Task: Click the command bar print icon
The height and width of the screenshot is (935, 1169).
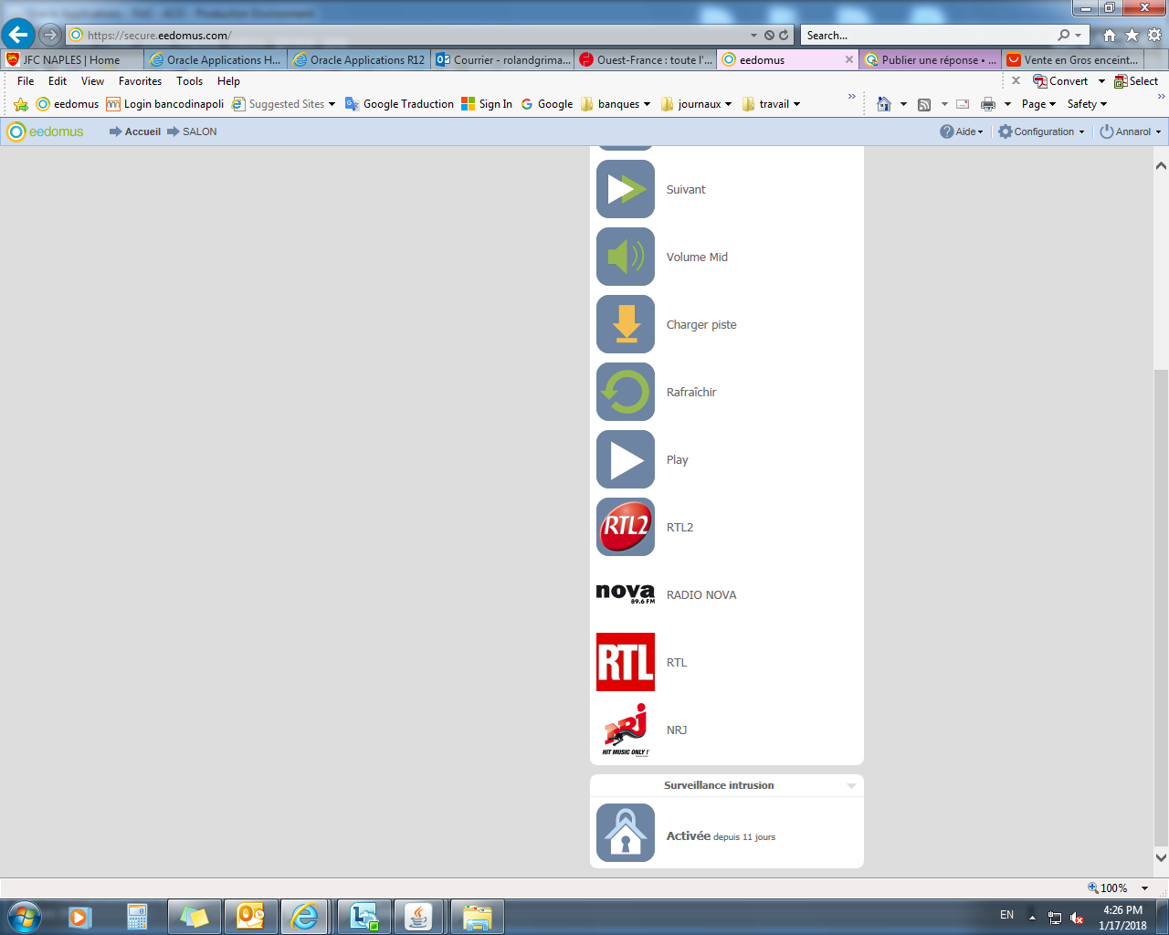Action: [988, 104]
